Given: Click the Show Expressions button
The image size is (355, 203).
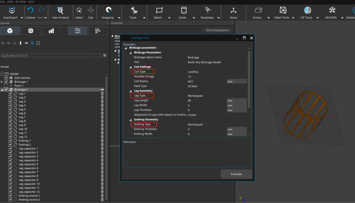Looking at the screenshot, I should 217,30.
